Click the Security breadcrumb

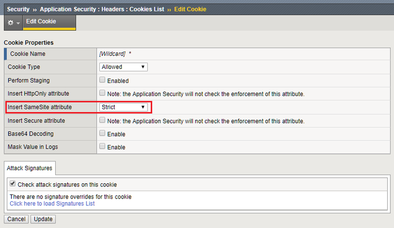18,9
